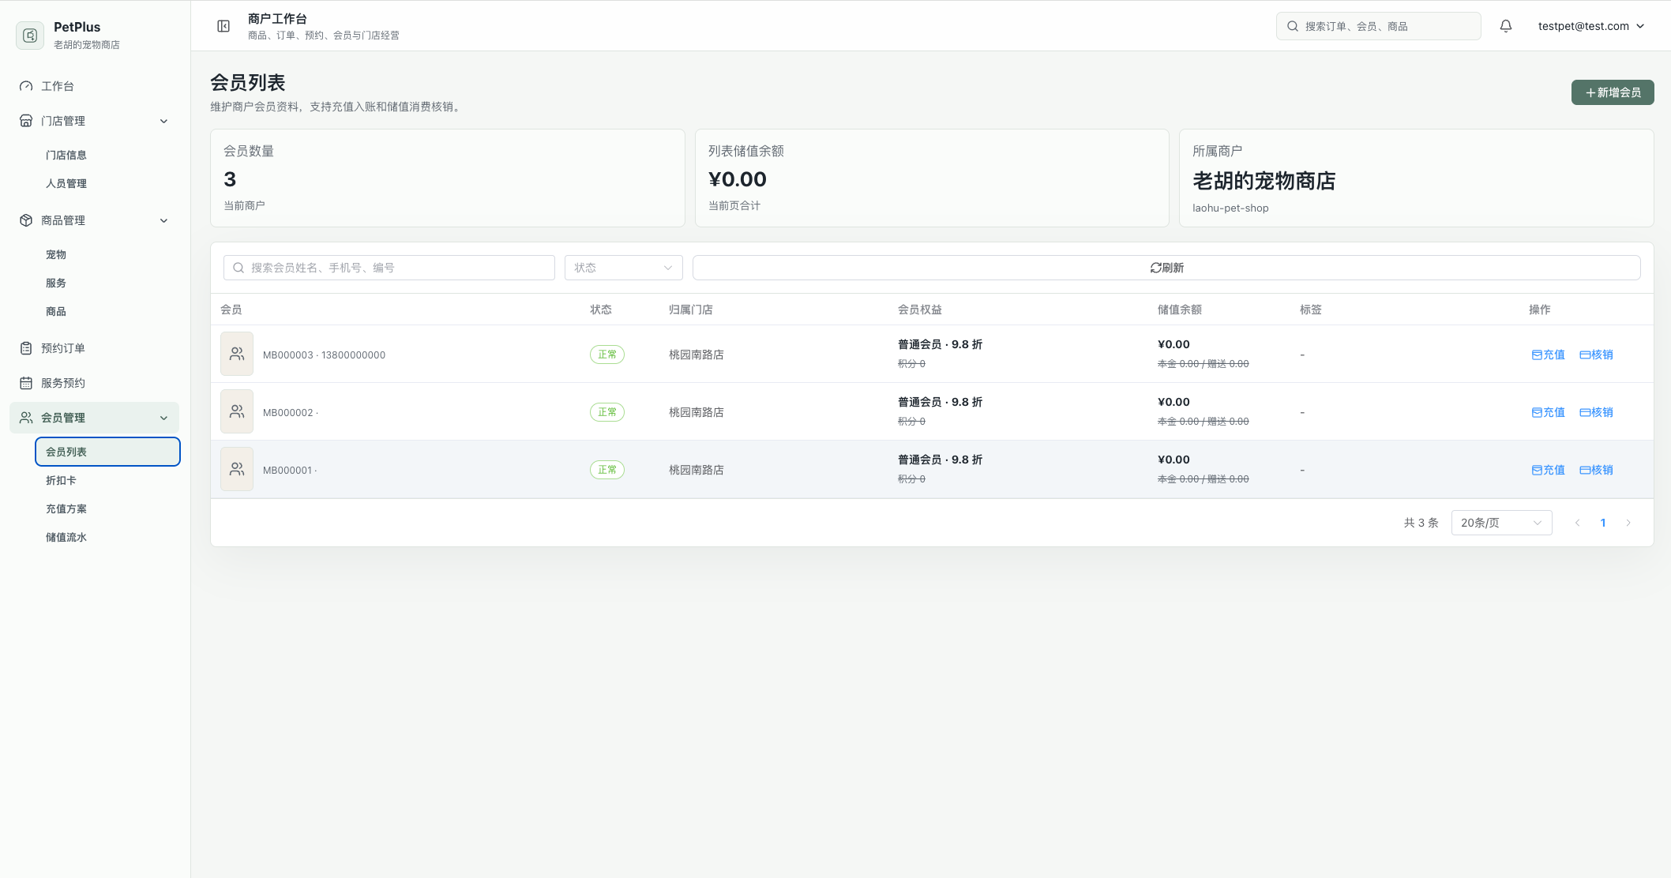
Task: Select 会员列表 submenu item
Action: pos(108,452)
